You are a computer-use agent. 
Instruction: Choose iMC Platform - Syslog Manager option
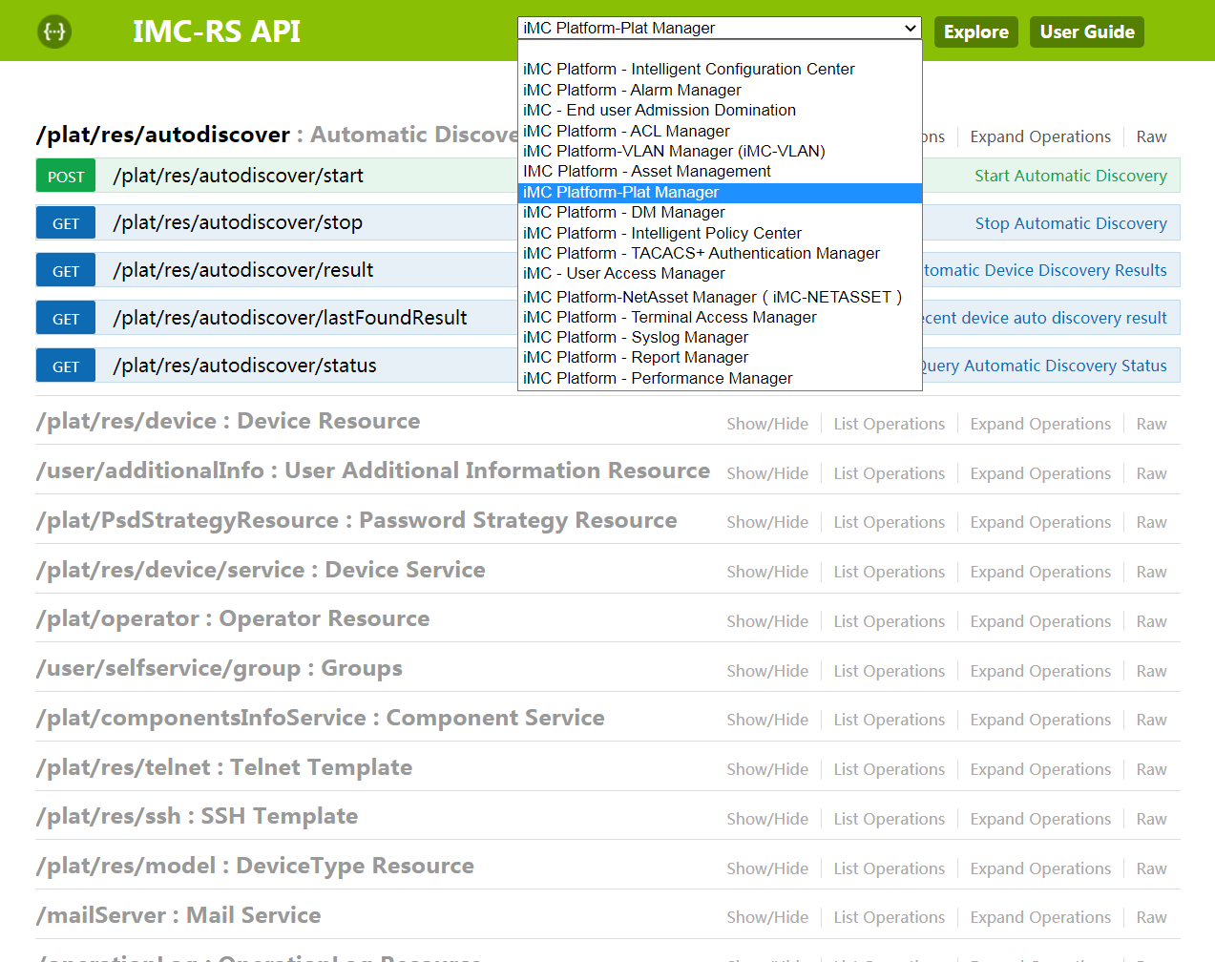point(635,337)
